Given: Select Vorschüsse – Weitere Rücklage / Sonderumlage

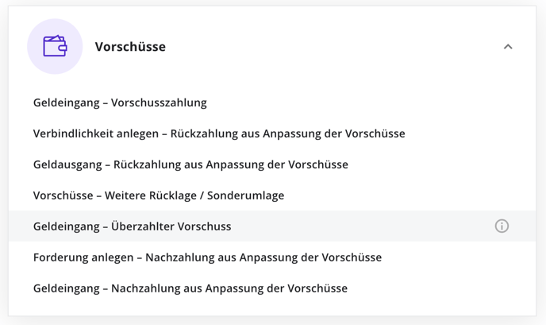Looking at the screenshot, I should 272,195.
